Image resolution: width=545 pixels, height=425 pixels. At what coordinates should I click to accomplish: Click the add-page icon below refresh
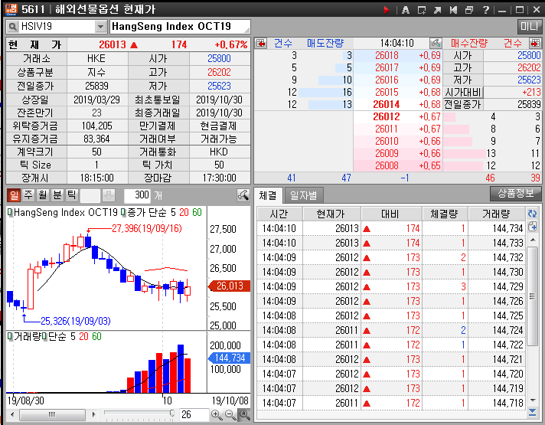click(532, 227)
